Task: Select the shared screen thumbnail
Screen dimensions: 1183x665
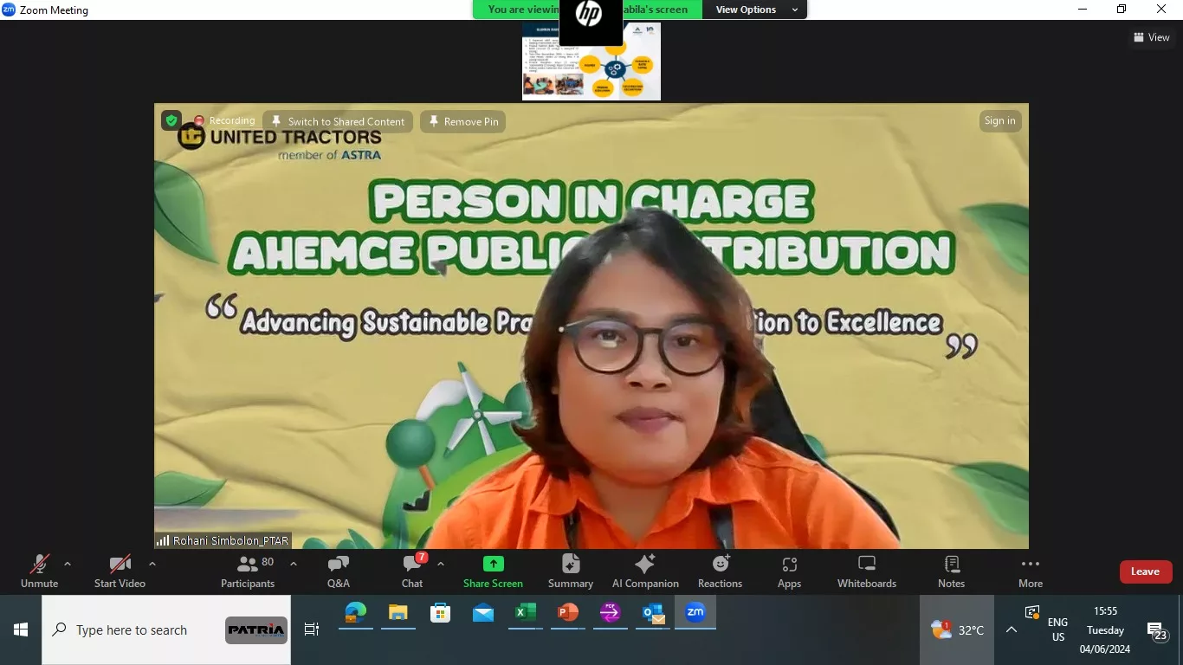Action: click(x=591, y=62)
